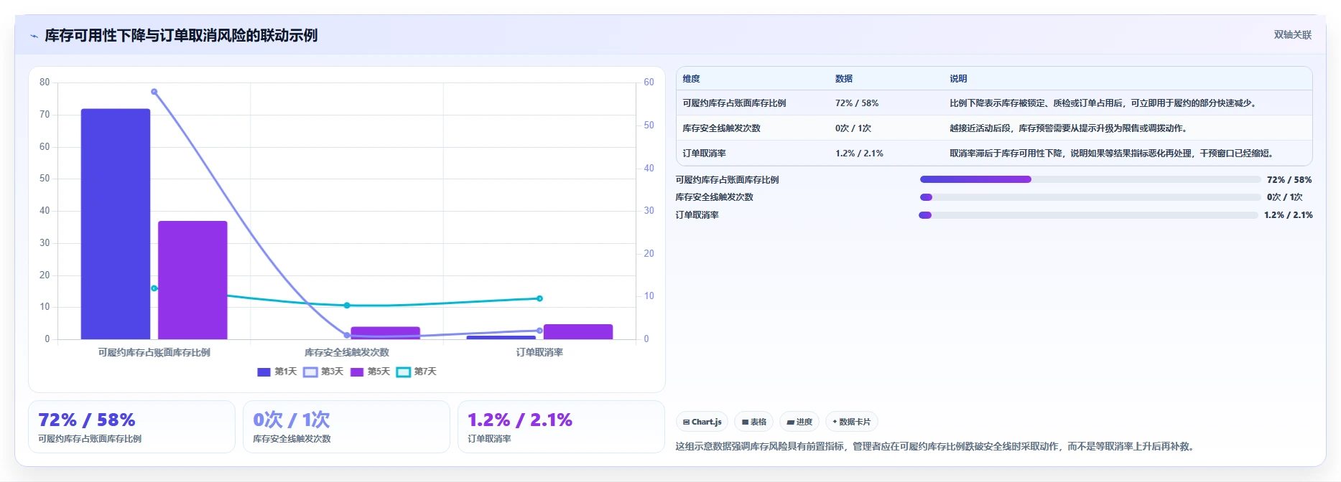Click table value 72% / 58%

point(857,103)
